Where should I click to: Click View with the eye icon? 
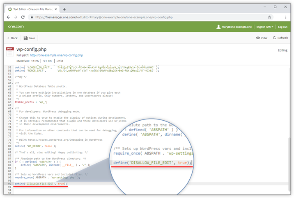262,38
